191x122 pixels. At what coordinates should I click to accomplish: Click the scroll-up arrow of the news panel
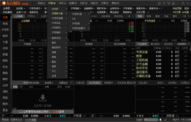135,86
